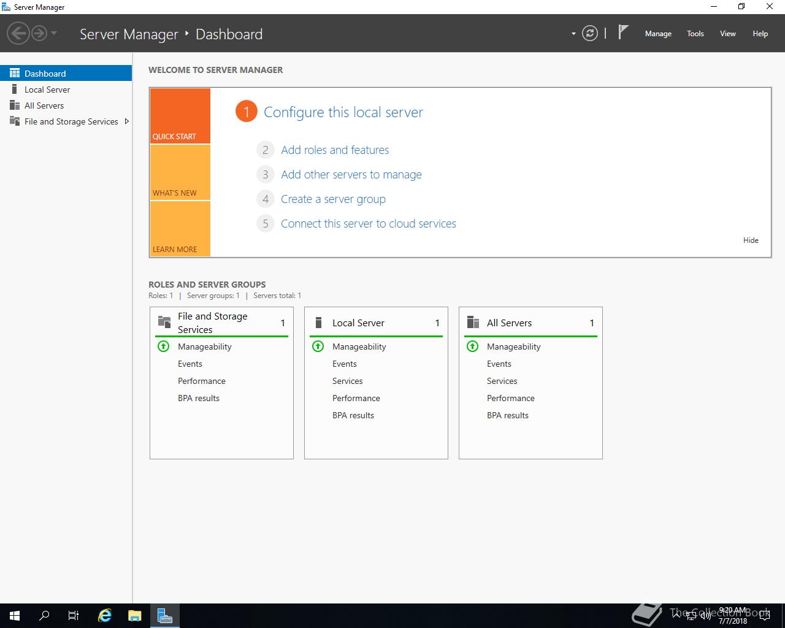The image size is (785, 628).
Task: Open Events in All Servers tile
Action: [499, 364]
